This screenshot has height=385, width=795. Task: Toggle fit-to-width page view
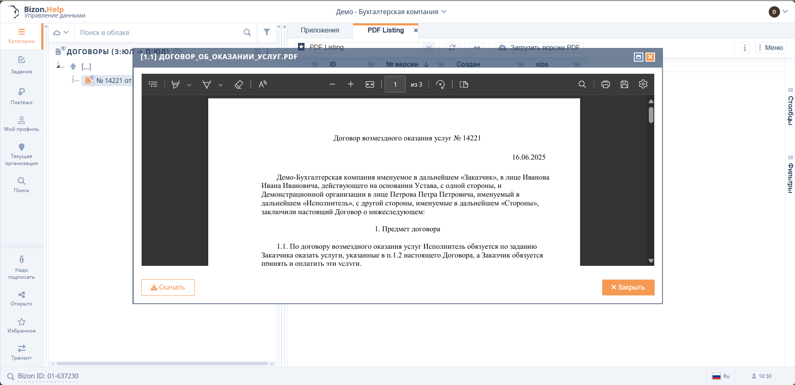tap(370, 84)
